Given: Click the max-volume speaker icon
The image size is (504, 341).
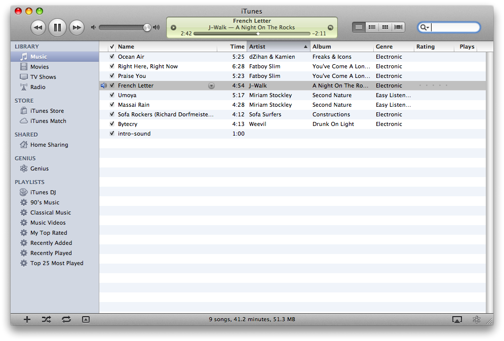Looking at the screenshot, I should (x=156, y=28).
